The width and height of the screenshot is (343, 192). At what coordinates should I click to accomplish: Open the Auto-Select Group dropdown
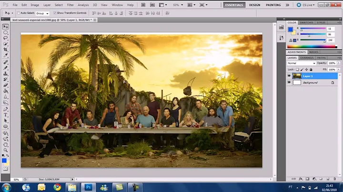(42, 13)
